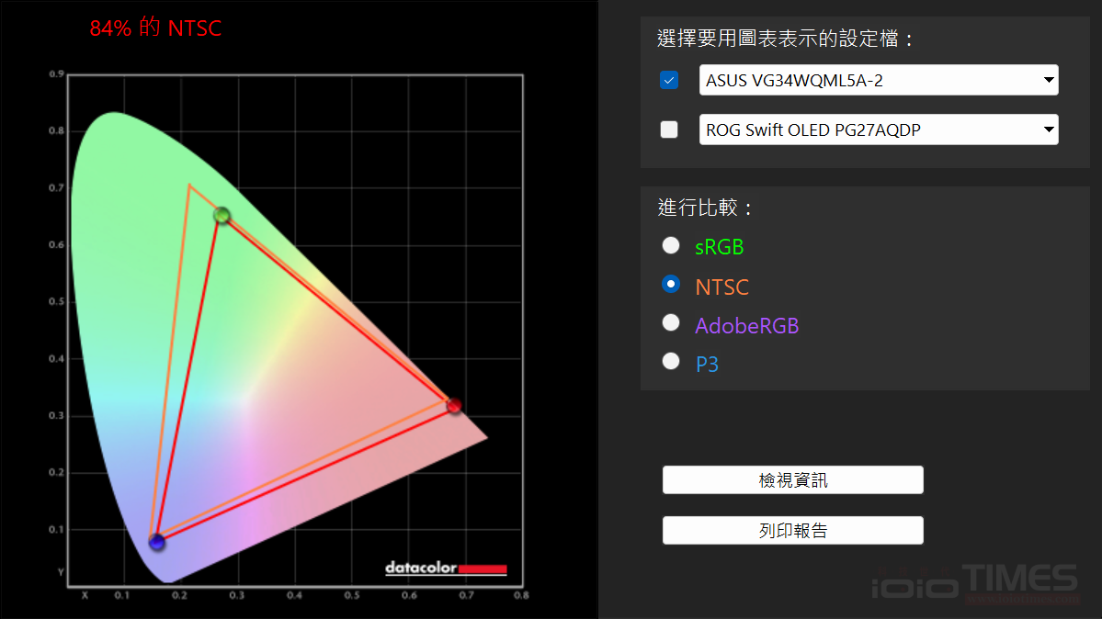Click the 選擇要用圖表表示的設定檔 heading
The height and width of the screenshot is (619, 1102).
point(785,39)
